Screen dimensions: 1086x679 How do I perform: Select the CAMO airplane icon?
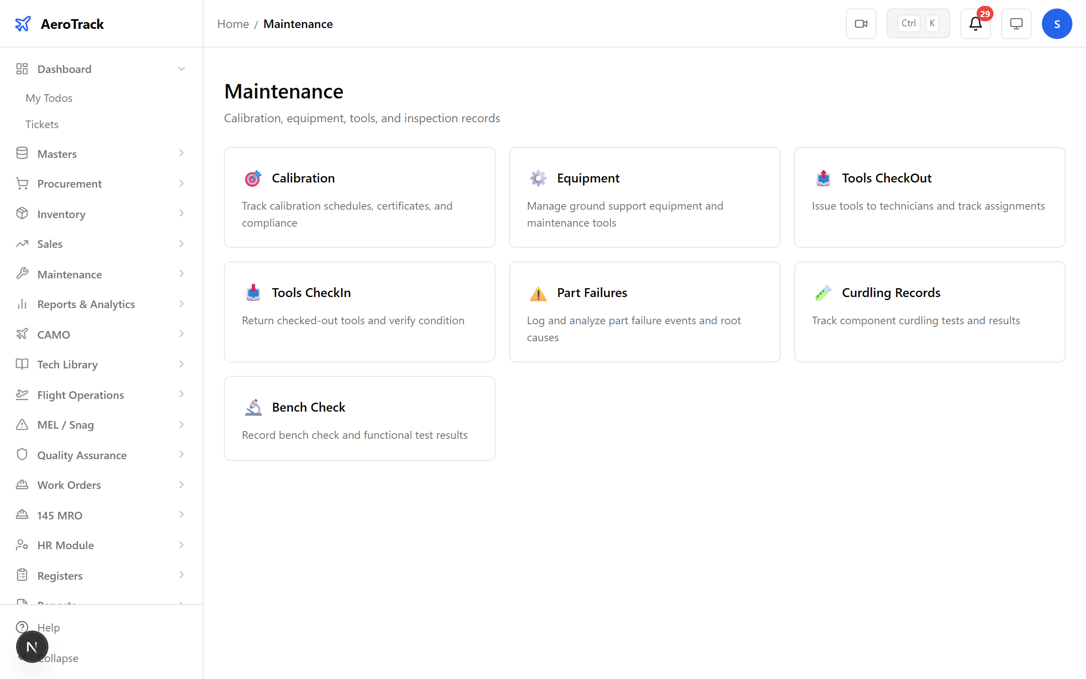click(x=22, y=334)
